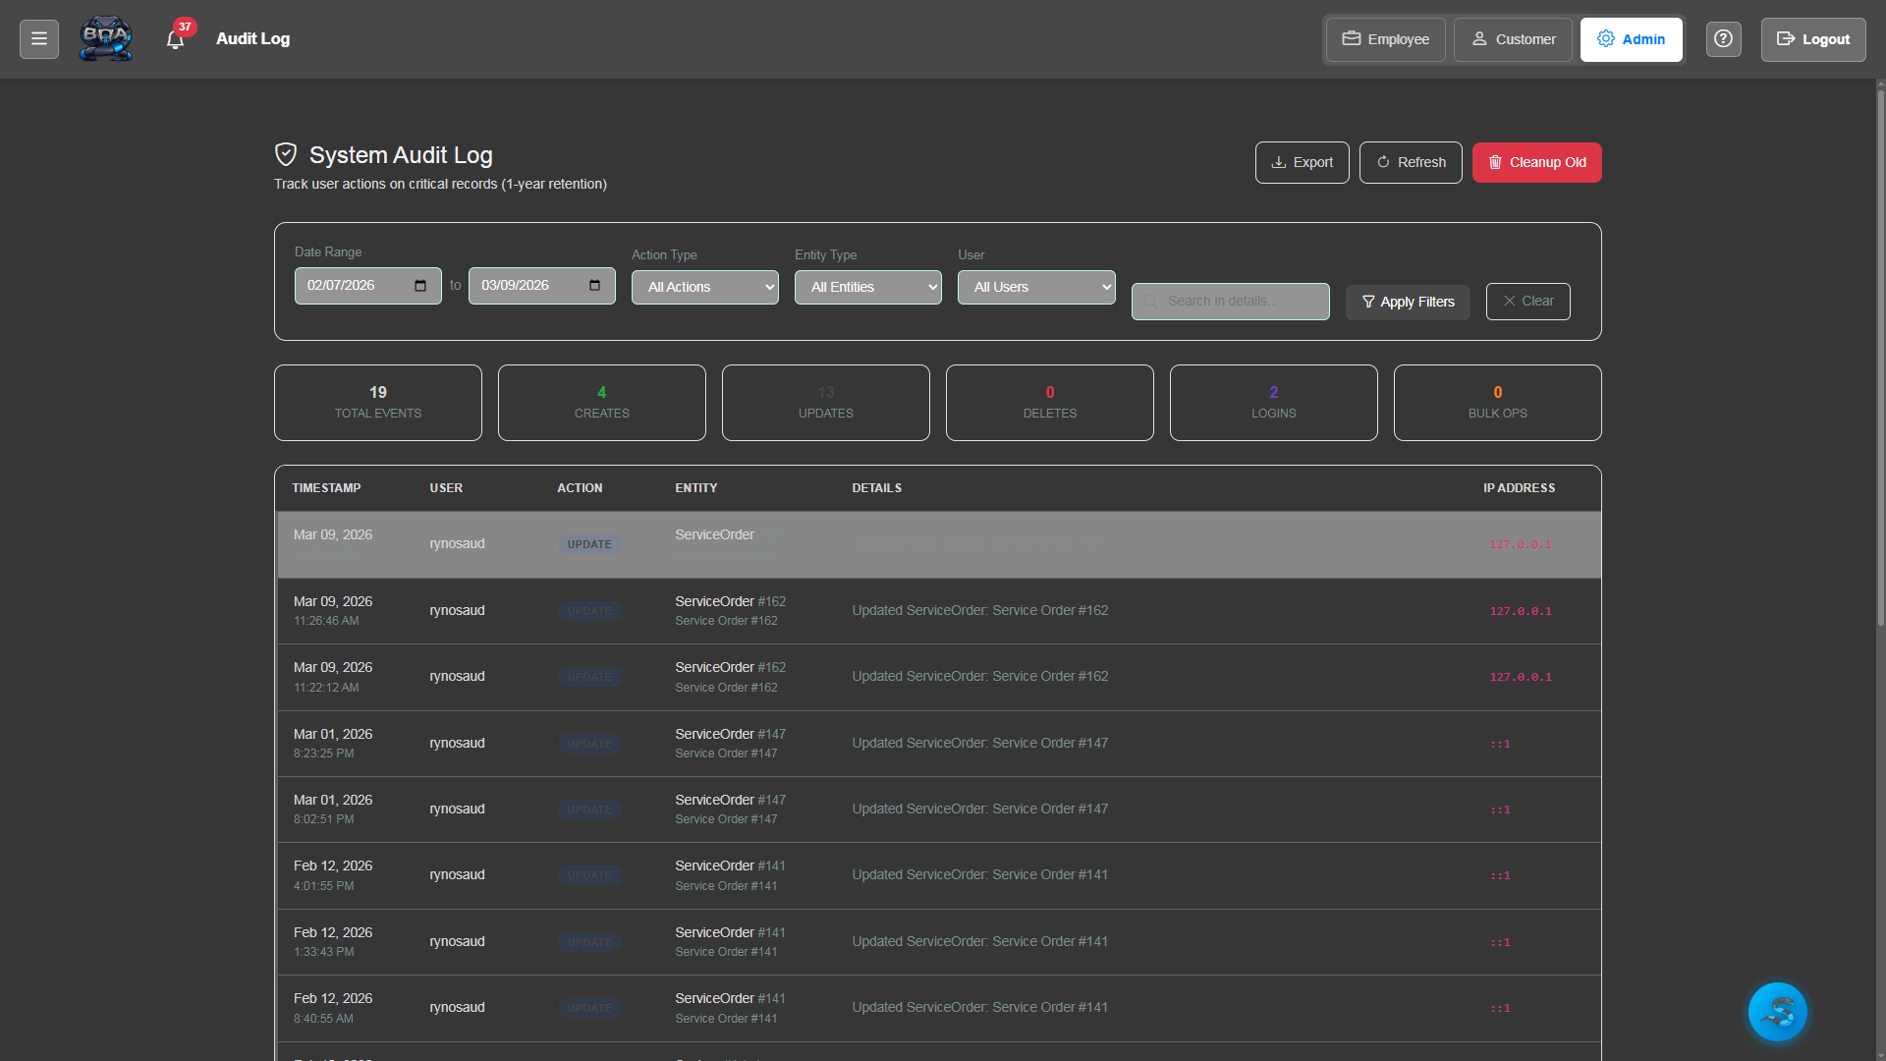The height and width of the screenshot is (1061, 1886).
Task: Log out using the Logout button
Action: click(x=1812, y=39)
